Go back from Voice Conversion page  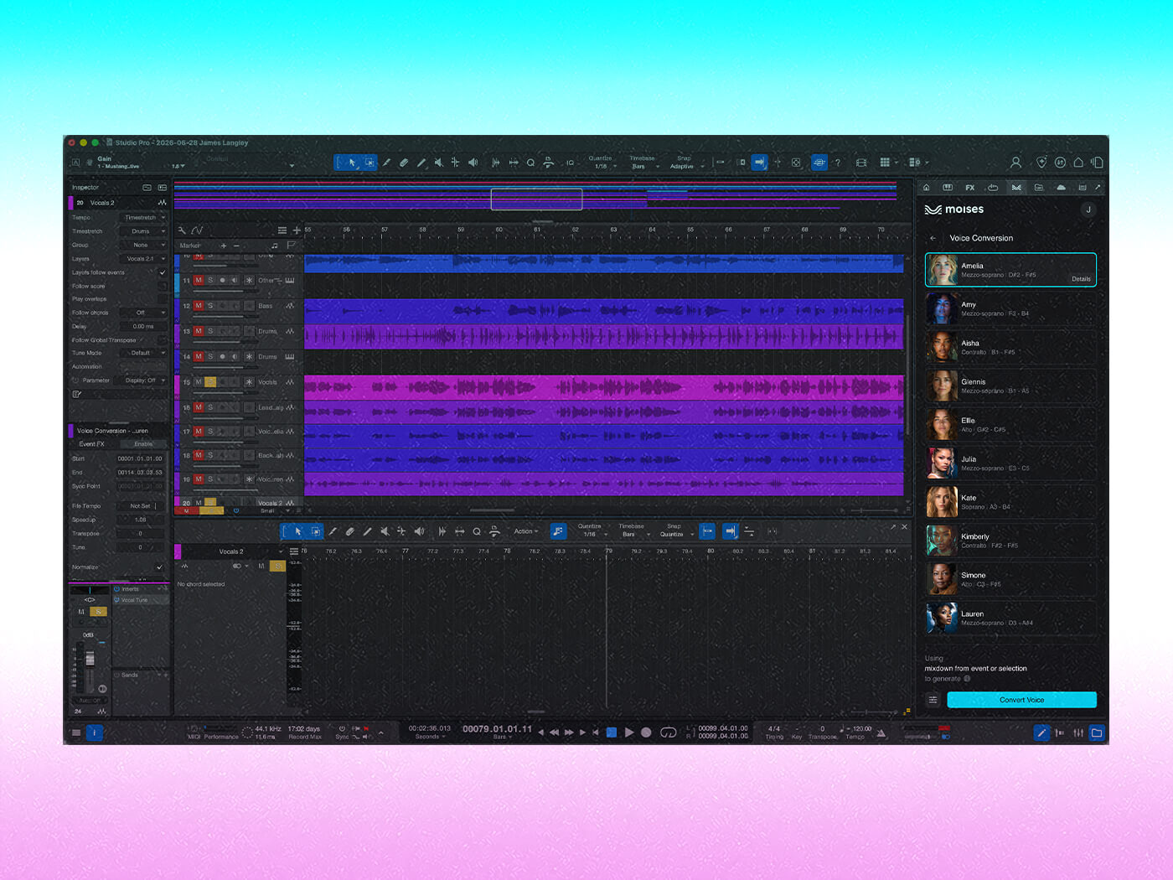point(933,238)
